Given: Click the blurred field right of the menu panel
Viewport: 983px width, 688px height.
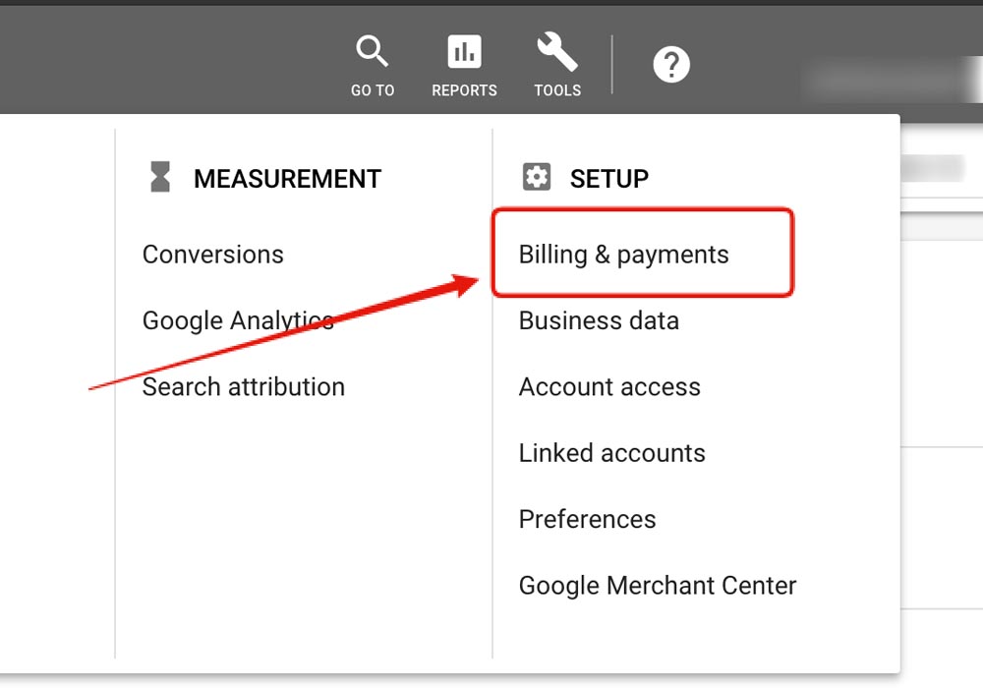Looking at the screenshot, I should tap(932, 169).
